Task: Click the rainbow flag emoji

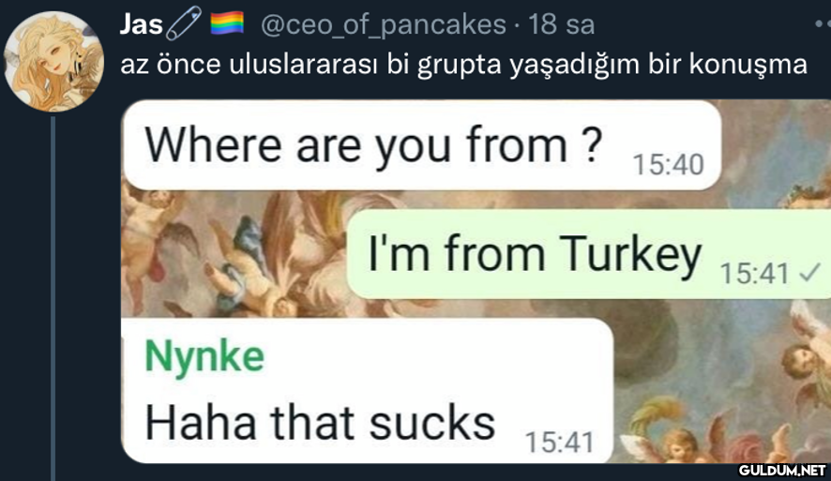Action: (x=227, y=23)
